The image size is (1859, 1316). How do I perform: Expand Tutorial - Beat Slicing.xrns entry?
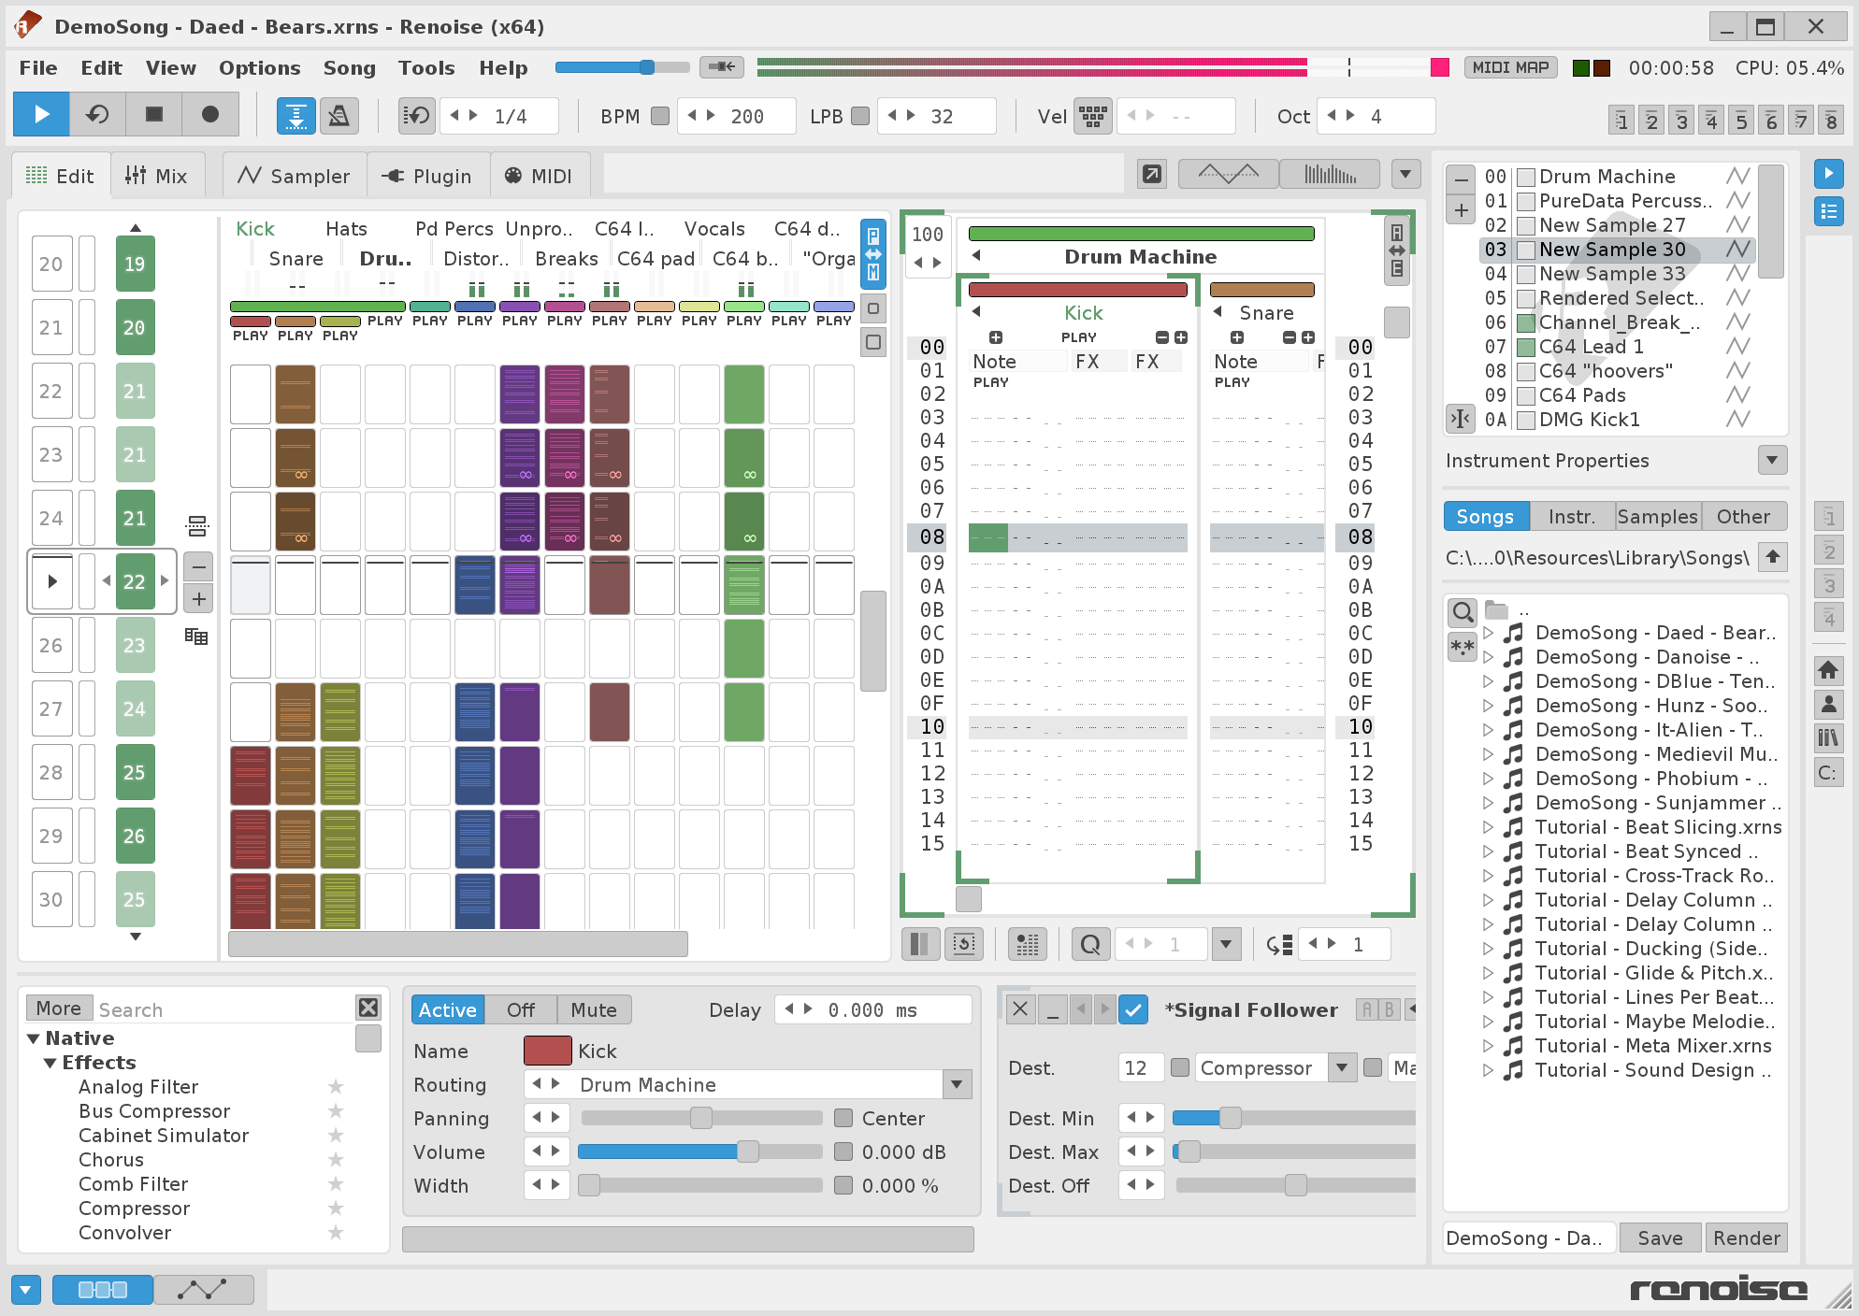[x=1488, y=827]
